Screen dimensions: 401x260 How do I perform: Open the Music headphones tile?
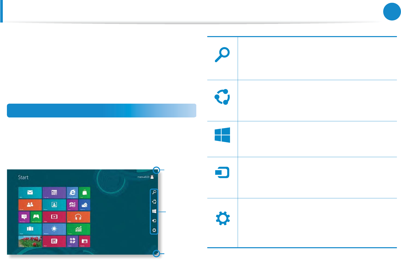point(78,217)
